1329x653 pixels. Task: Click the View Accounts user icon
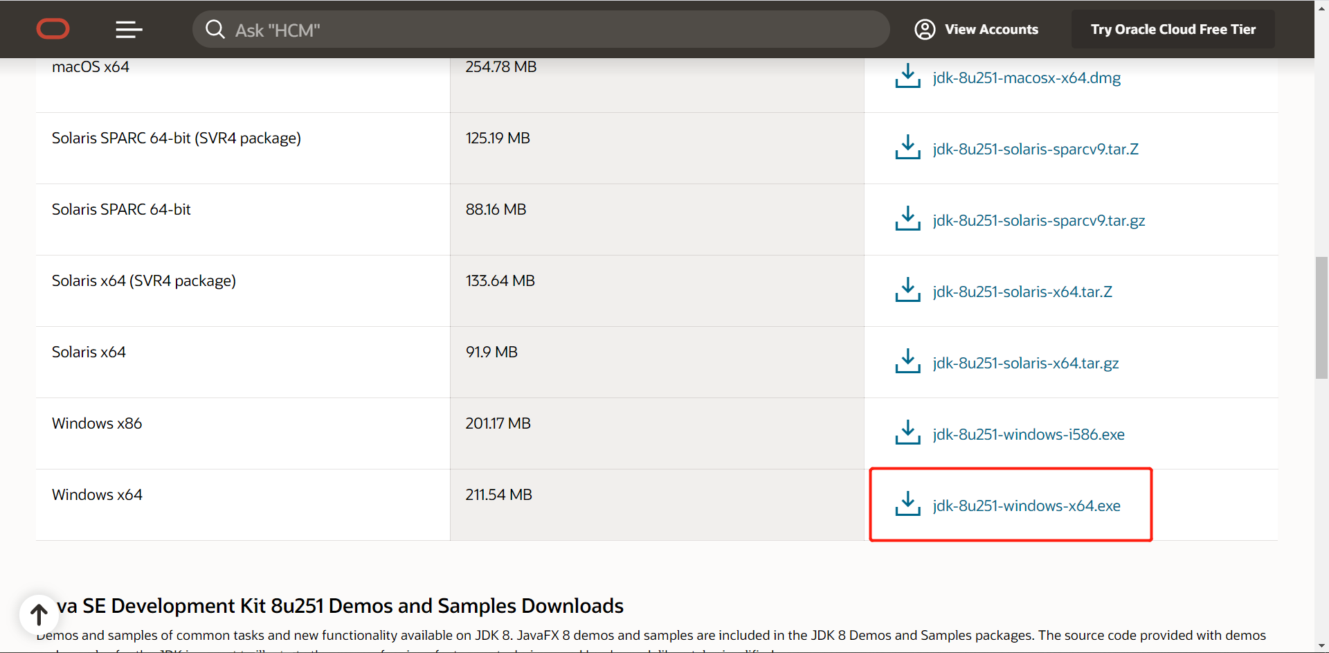925,29
